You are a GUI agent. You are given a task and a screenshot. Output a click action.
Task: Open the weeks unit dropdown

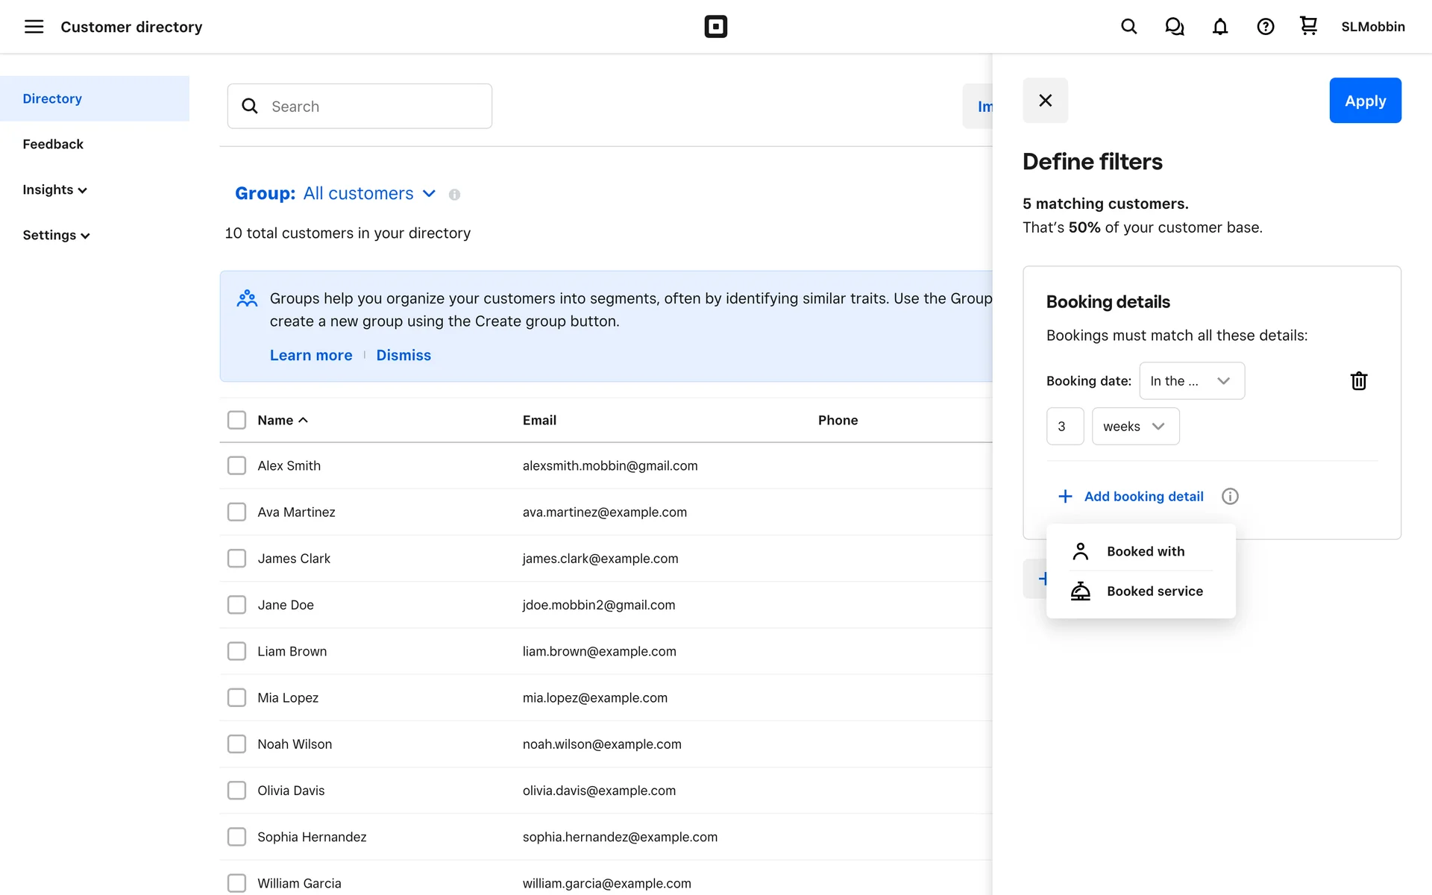pos(1134,427)
